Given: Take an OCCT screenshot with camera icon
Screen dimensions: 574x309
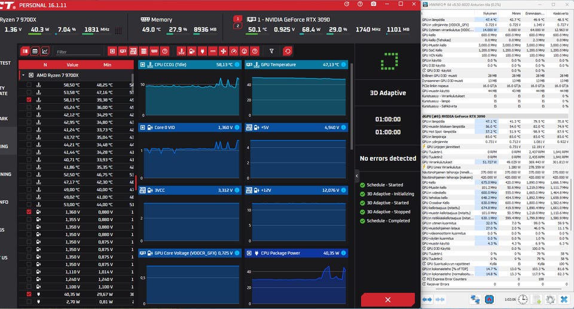Looking at the screenshot, I should pos(373,4).
